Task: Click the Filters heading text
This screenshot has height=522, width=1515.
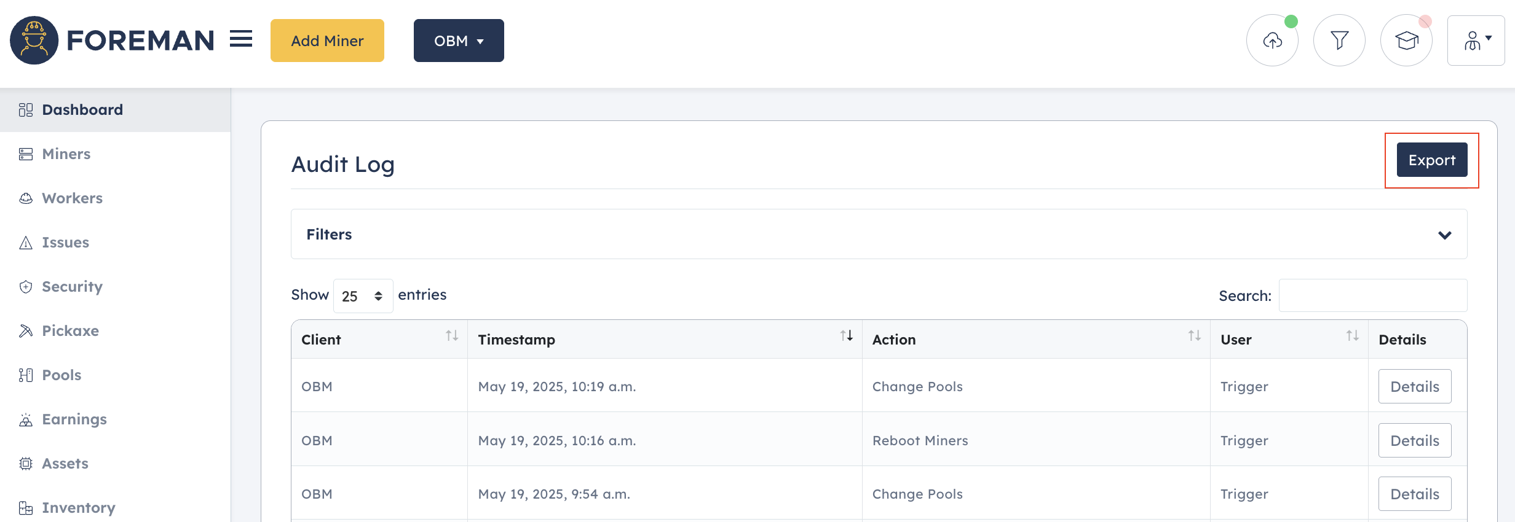Action: click(329, 235)
